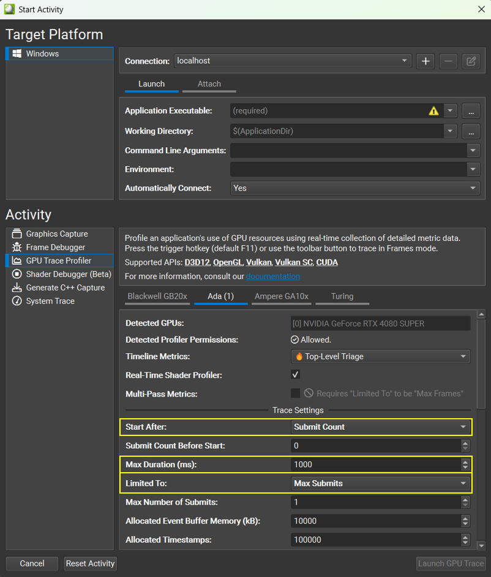The image size is (491, 577).
Task: Expand the Start After dropdown
Action: [x=380, y=427]
